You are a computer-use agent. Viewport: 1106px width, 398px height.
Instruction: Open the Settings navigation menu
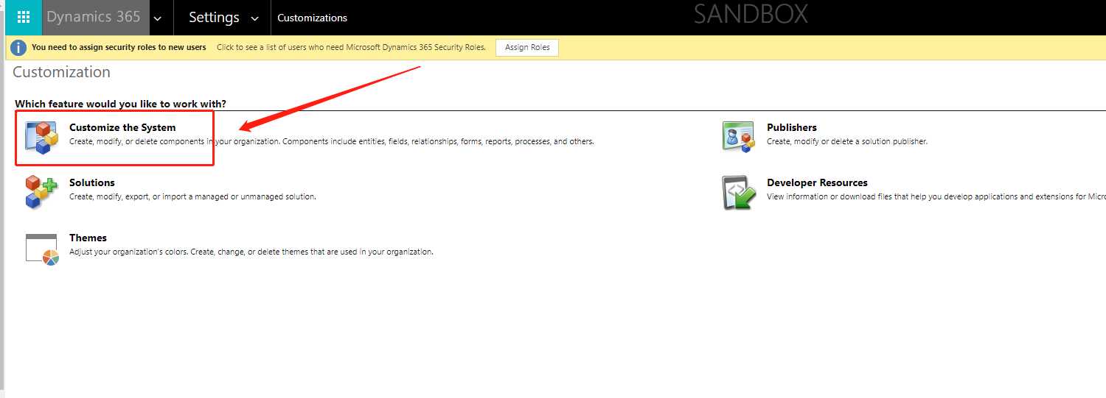tap(214, 17)
